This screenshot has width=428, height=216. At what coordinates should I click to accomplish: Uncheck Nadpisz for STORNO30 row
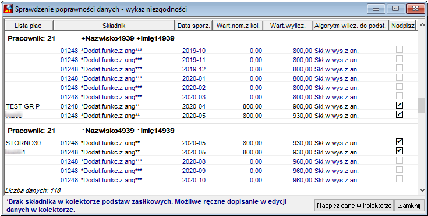pyautogui.click(x=399, y=142)
